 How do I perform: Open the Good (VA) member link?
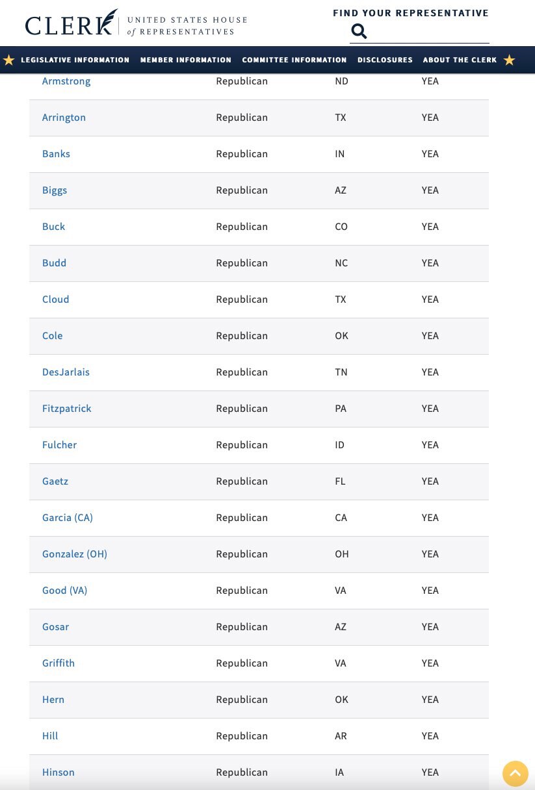(x=64, y=591)
